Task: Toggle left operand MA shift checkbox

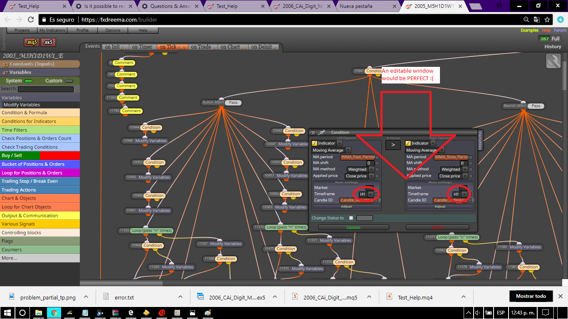Action: [377, 163]
